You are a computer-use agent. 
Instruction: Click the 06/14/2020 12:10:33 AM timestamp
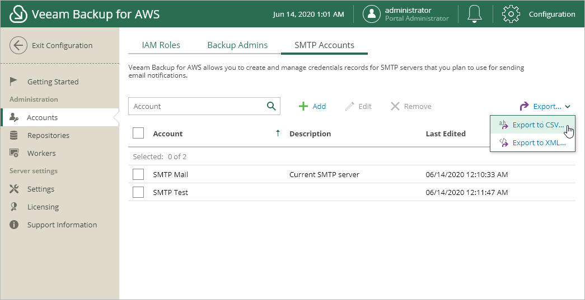467,174
